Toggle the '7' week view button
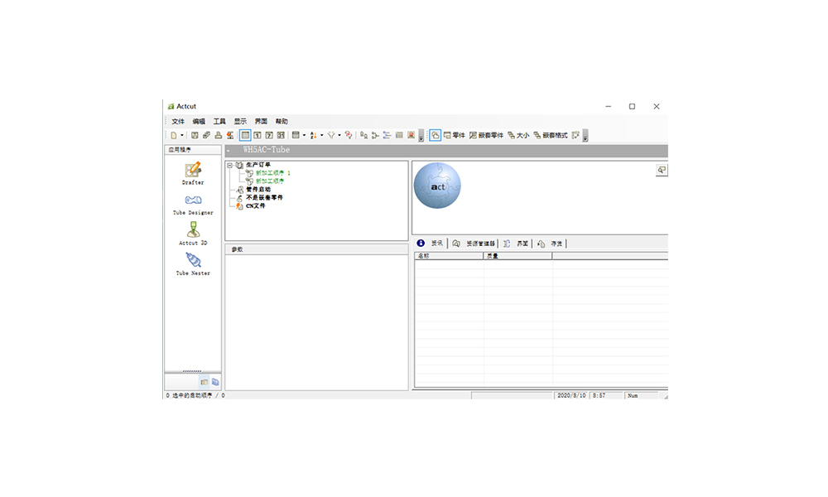Viewport: 828px width, 497px height. (x=269, y=135)
